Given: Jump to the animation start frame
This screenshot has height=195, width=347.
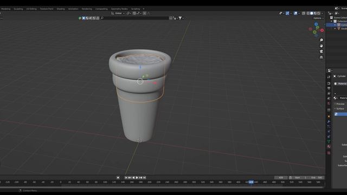Looking at the screenshot, I should (x=126, y=178).
